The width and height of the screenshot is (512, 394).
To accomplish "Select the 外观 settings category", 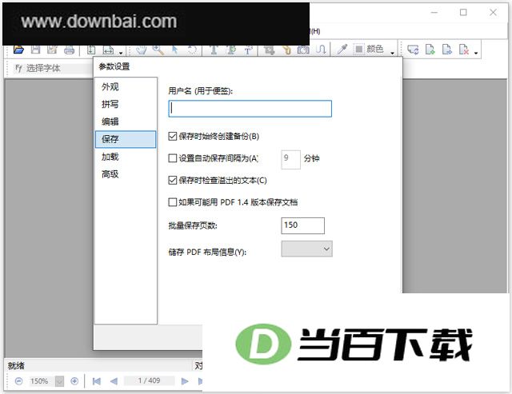I will (126, 87).
